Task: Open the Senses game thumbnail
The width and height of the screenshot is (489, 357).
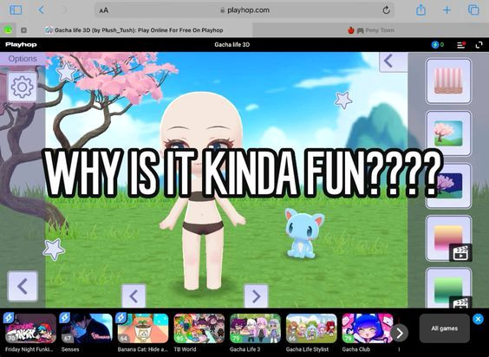Action: (x=87, y=328)
